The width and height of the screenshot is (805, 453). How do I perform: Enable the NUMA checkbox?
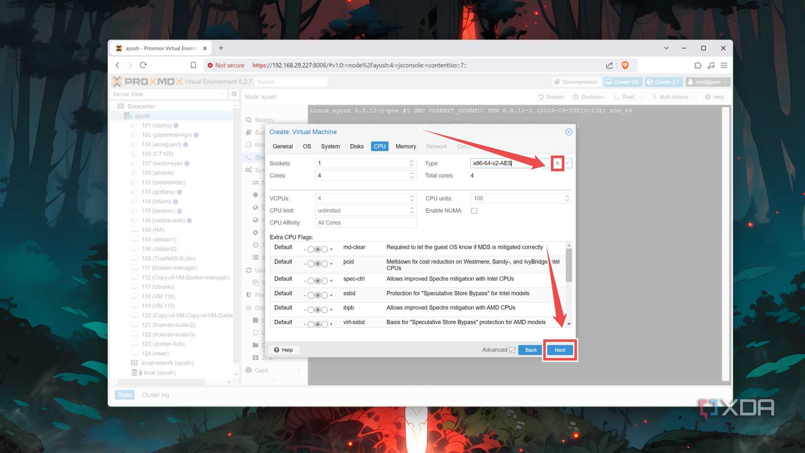point(474,211)
